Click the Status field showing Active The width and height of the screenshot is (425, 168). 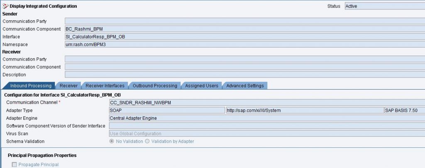(x=385, y=6)
